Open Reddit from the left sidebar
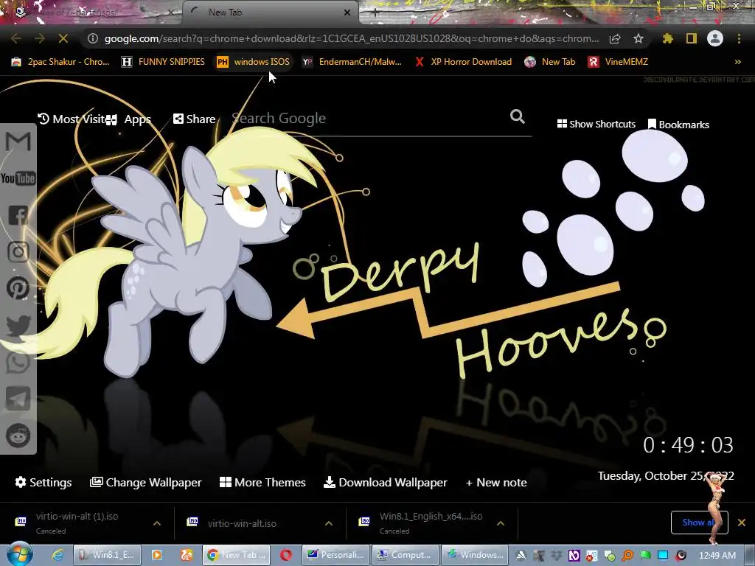Image resolution: width=755 pixels, height=566 pixels. click(x=18, y=436)
